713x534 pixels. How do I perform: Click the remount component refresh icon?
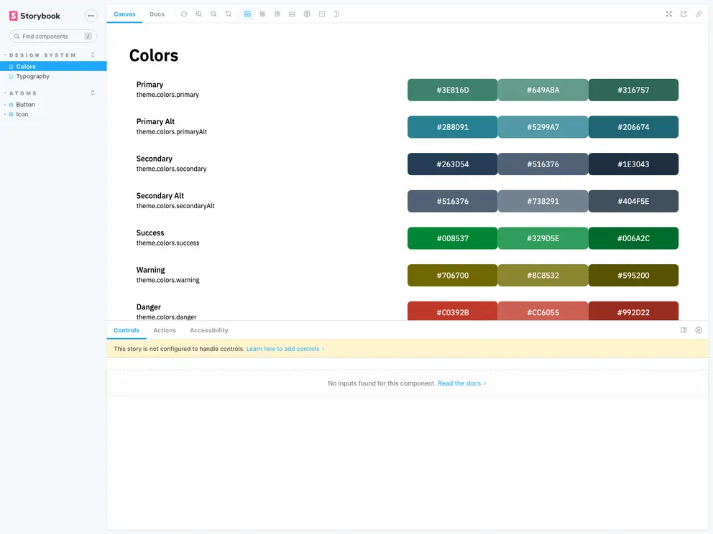tap(184, 14)
